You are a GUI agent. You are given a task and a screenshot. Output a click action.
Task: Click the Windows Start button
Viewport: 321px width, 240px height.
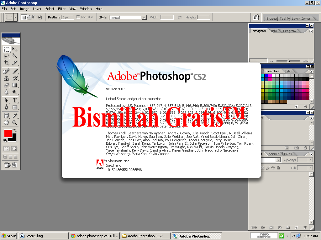click(x=8, y=236)
